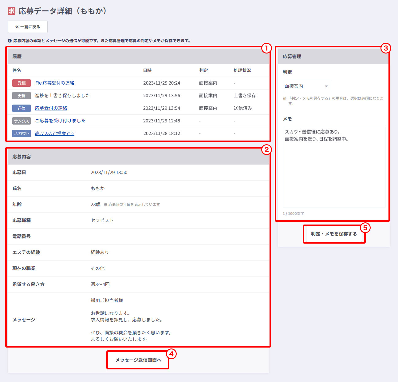Click the gray サンクス status badge
The image size is (398, 382).
[x=22, y=121]
